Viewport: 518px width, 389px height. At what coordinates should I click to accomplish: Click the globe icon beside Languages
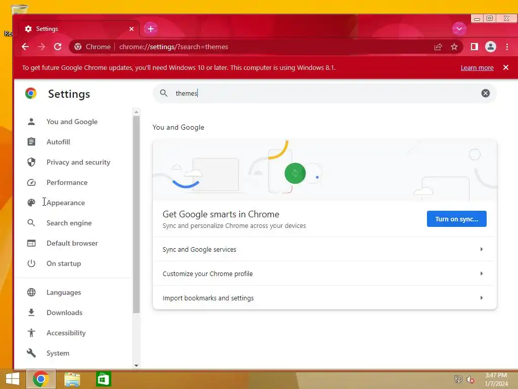[x=31, y=292]
